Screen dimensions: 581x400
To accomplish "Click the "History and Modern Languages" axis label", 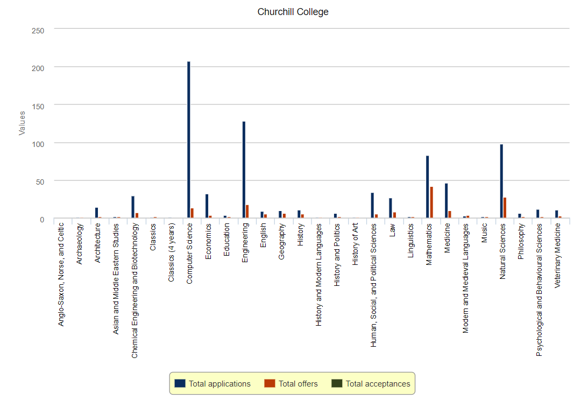I will [318, 275].
